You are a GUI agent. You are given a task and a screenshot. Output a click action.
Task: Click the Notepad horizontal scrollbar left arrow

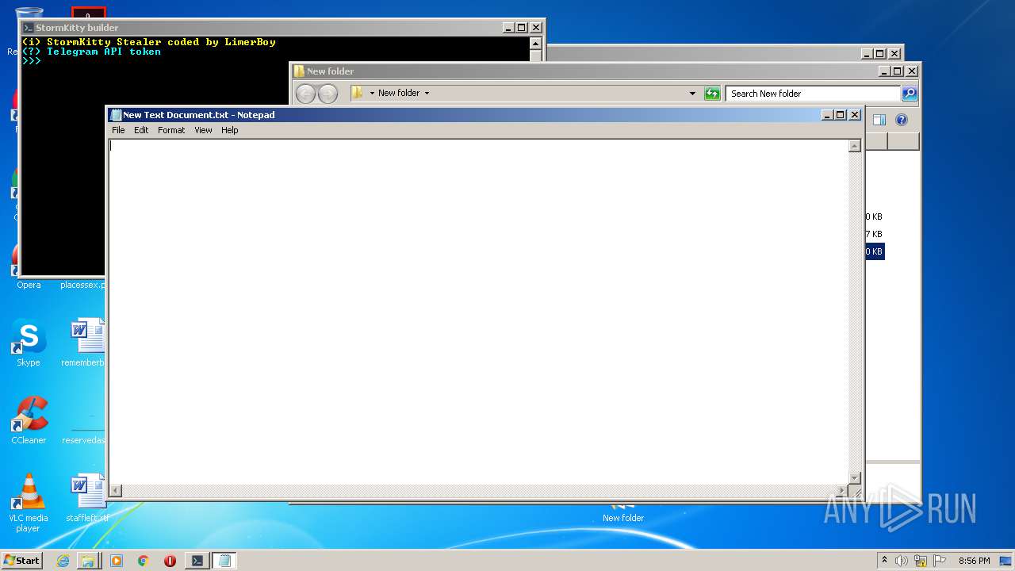[115, 491]
